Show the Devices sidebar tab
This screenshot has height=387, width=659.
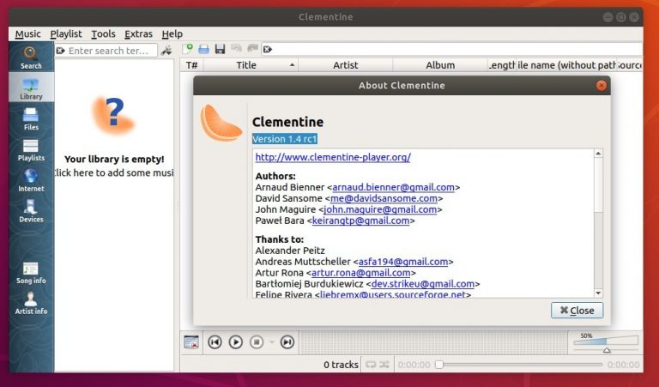(x=31, y=210)
